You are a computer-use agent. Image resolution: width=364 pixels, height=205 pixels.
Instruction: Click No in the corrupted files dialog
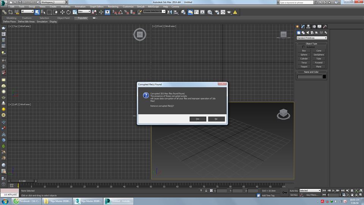[216, 119]
